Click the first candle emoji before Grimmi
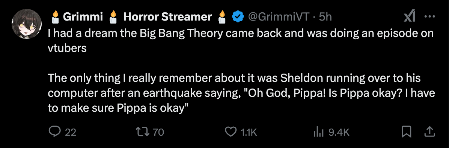449x148 pixels. 55,17
